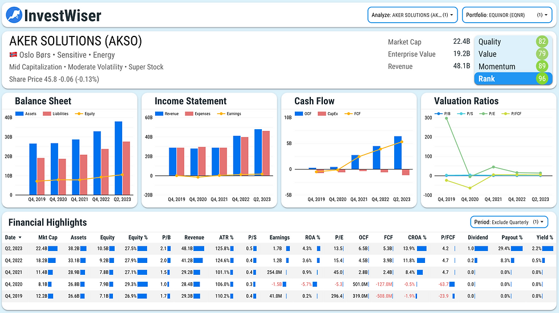Screen dimensions: 559x313
Task: Toggle Expenses legend in Income Statement chart
Action: coord(198,114)
